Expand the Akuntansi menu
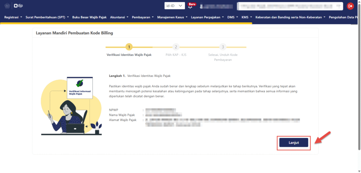The width and height of the screenshot is (361, 173). [119, 17]
